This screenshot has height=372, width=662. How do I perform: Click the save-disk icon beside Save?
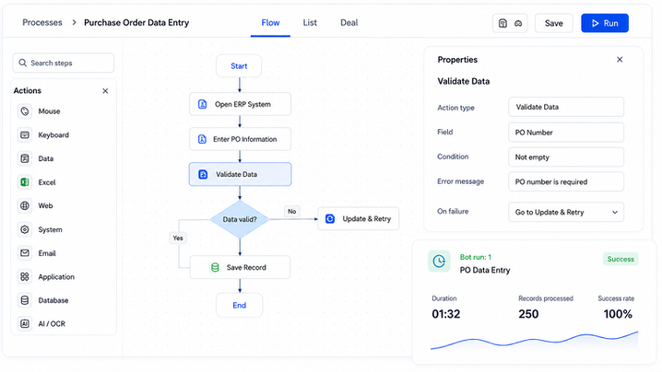point(502,23)
